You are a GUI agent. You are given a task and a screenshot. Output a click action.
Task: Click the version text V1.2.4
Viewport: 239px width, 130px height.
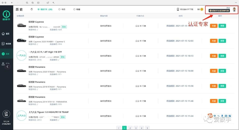[6, 121]
